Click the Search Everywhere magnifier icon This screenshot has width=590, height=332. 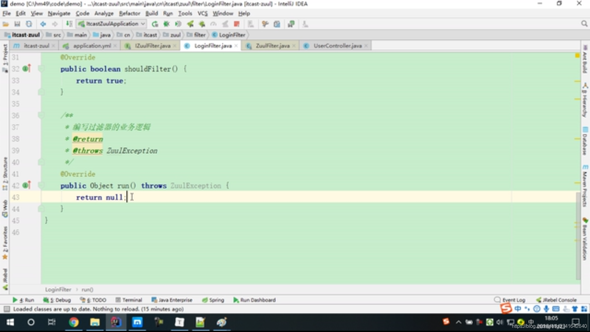point(584,24)
